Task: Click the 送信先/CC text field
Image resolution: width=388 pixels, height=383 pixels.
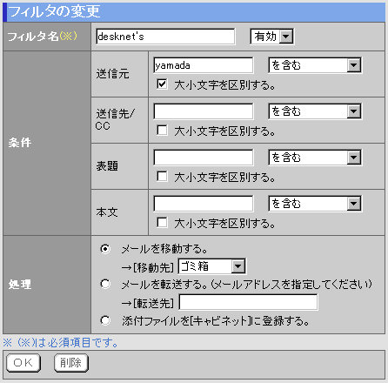Action: (x=204, y=111)
